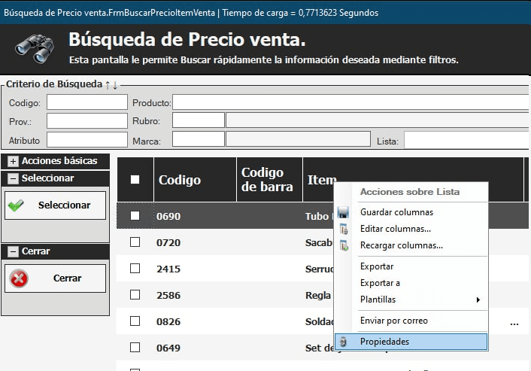Image resolution: width=531 pixels, height=371 pixels.
Task: Expand the Acciones básicas panel
Action: point(13,161)
